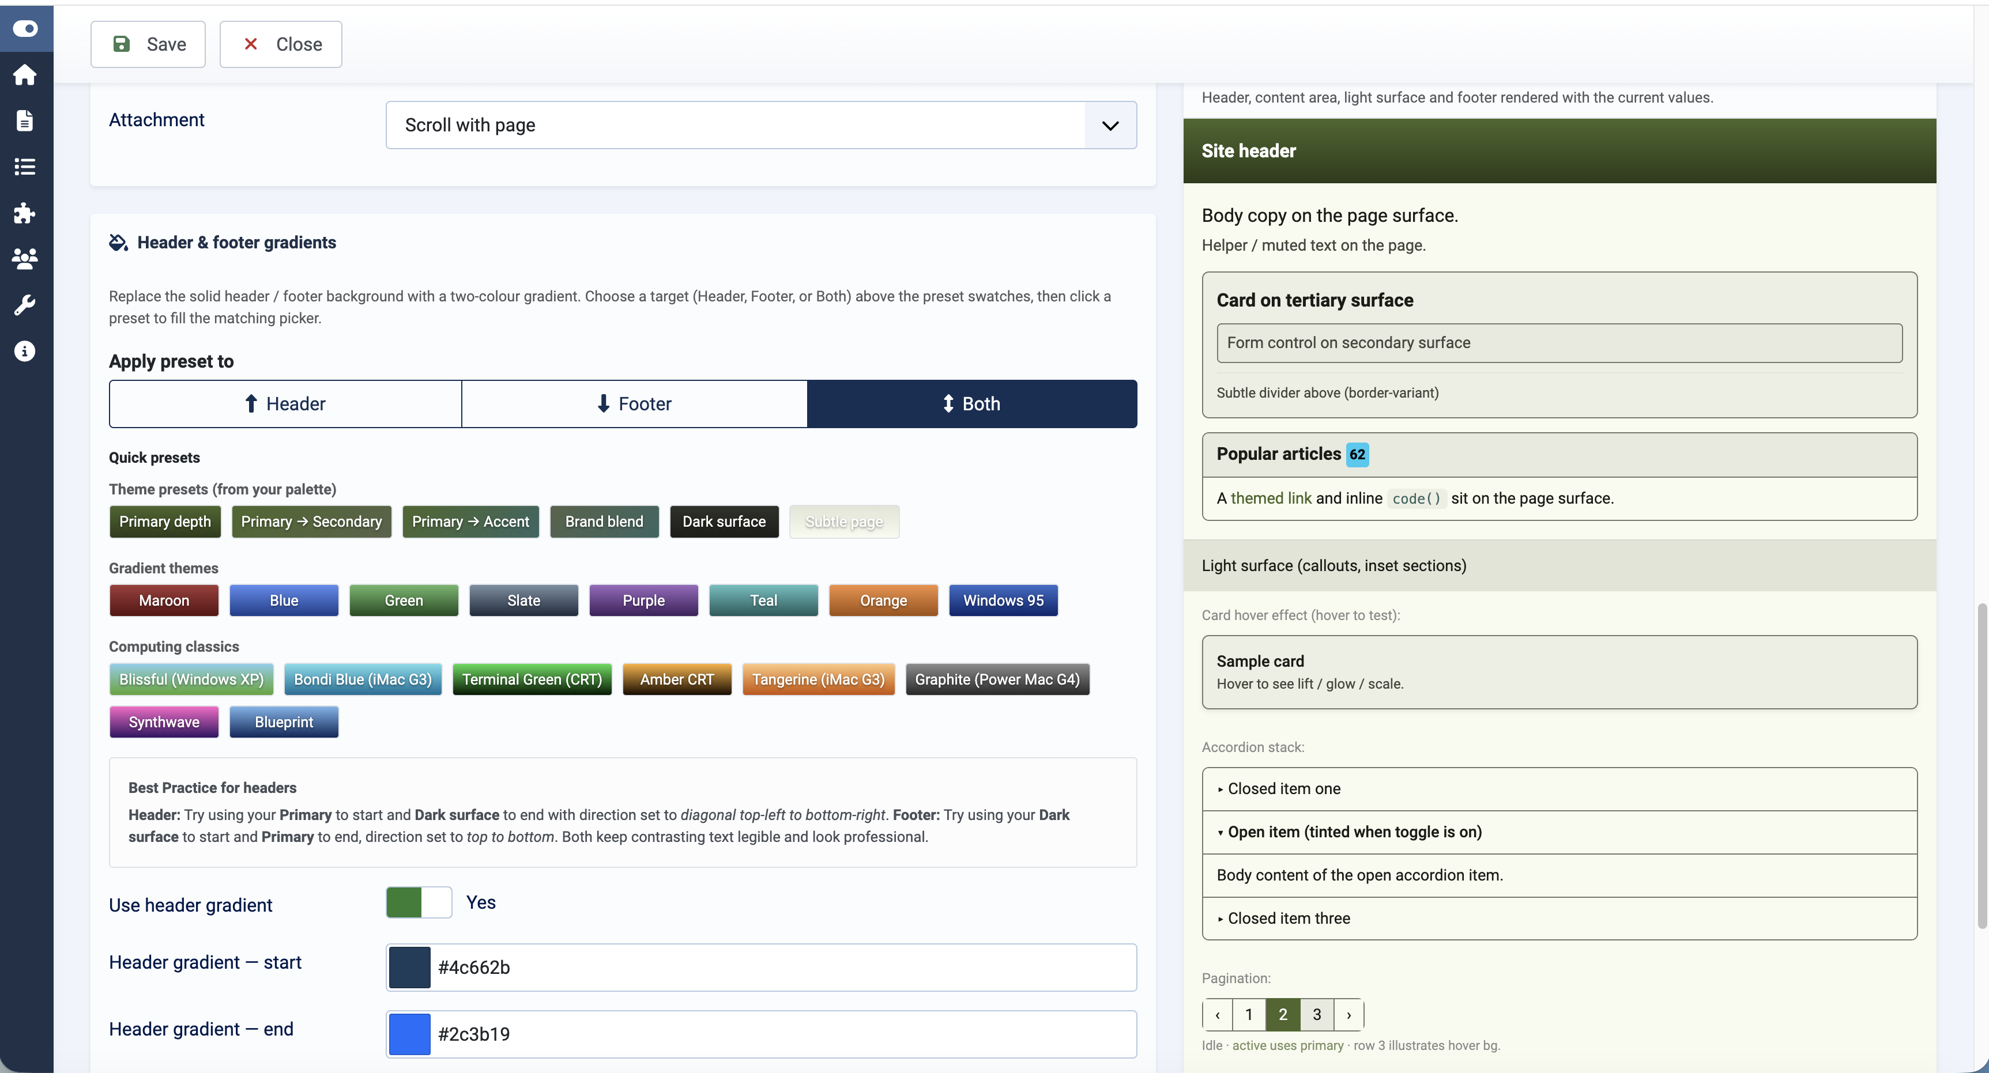Apply Green gradient theme

[x=404, y=600]
